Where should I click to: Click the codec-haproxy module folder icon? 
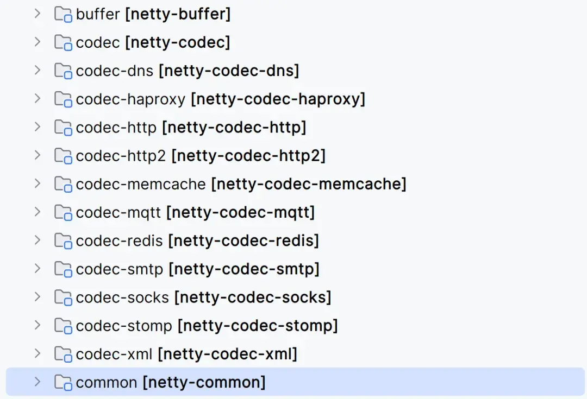click(63, 99)
